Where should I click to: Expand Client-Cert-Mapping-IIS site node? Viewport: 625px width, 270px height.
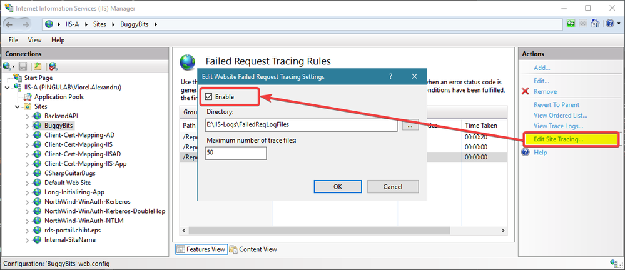(x=27, y=144)
